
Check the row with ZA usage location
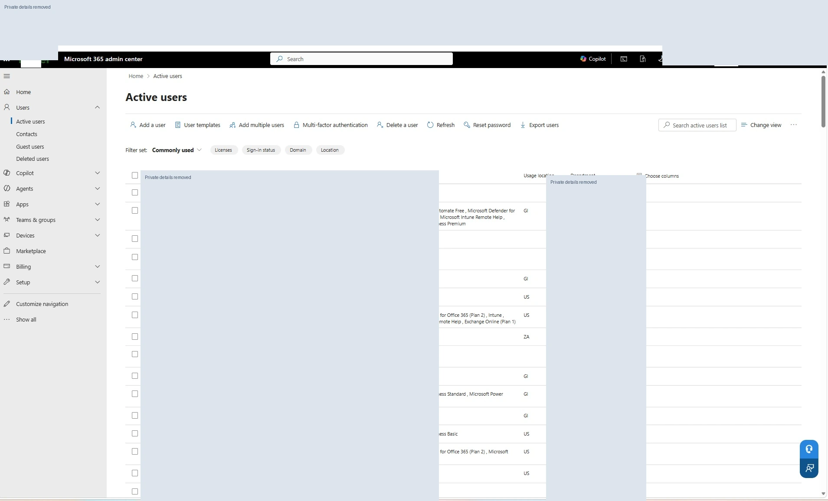pyautogui.click(x=135, y=337)
